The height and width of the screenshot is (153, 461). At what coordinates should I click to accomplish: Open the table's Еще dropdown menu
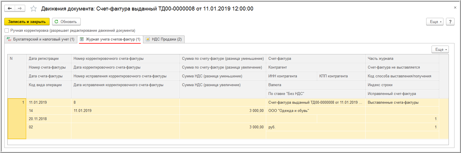point(440,49)
